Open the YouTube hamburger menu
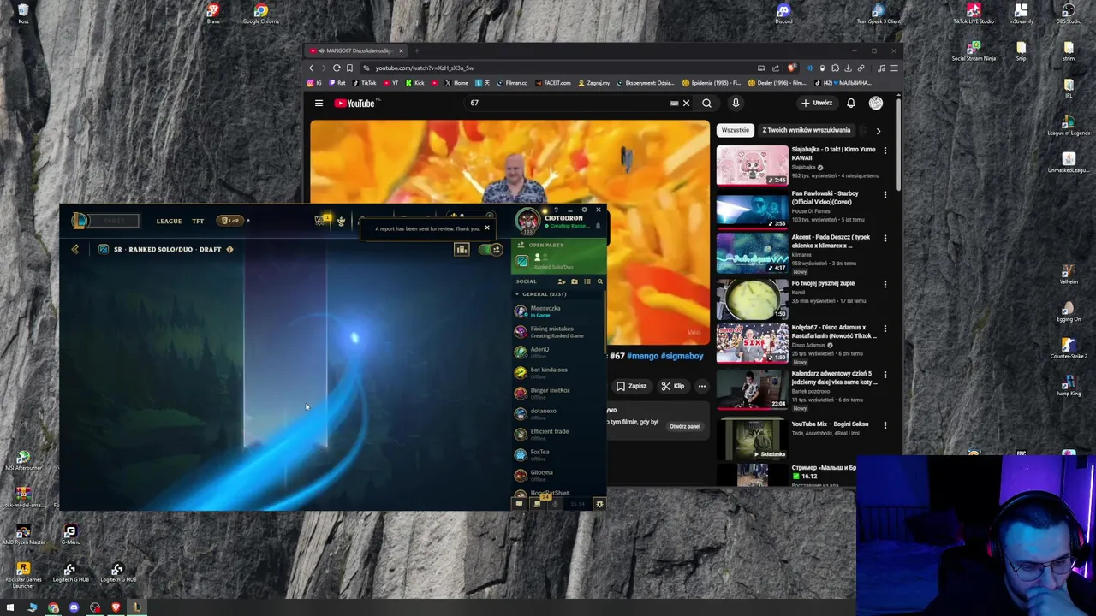Image resolution: width=1096 pixels, height=616 pixels. coord(319,104)
